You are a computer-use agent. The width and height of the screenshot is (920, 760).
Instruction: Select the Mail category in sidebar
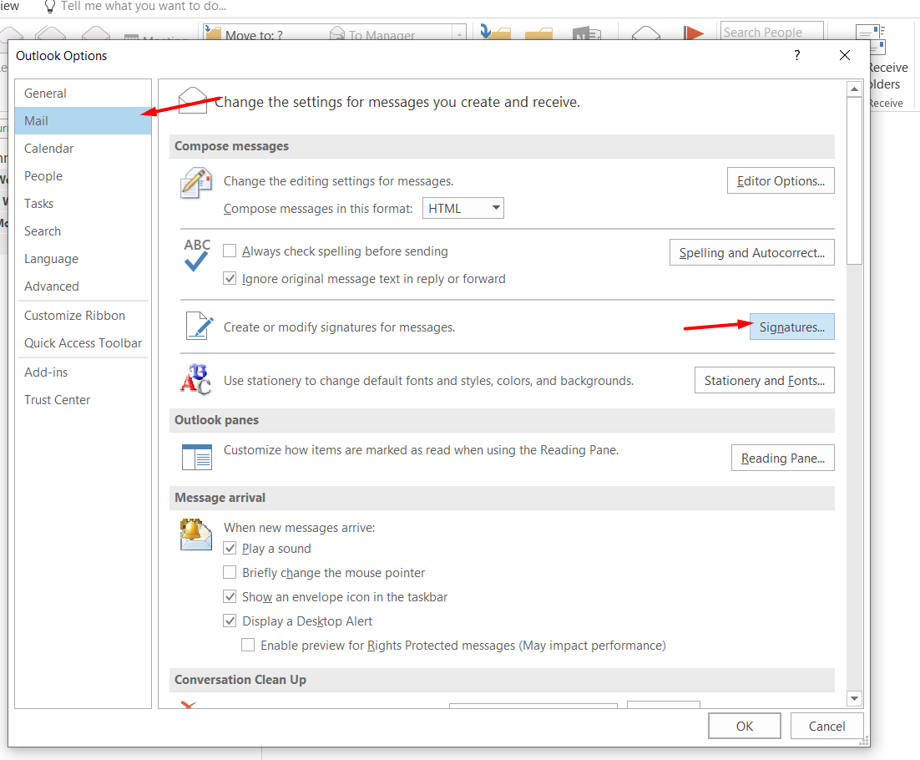(83, 121)
